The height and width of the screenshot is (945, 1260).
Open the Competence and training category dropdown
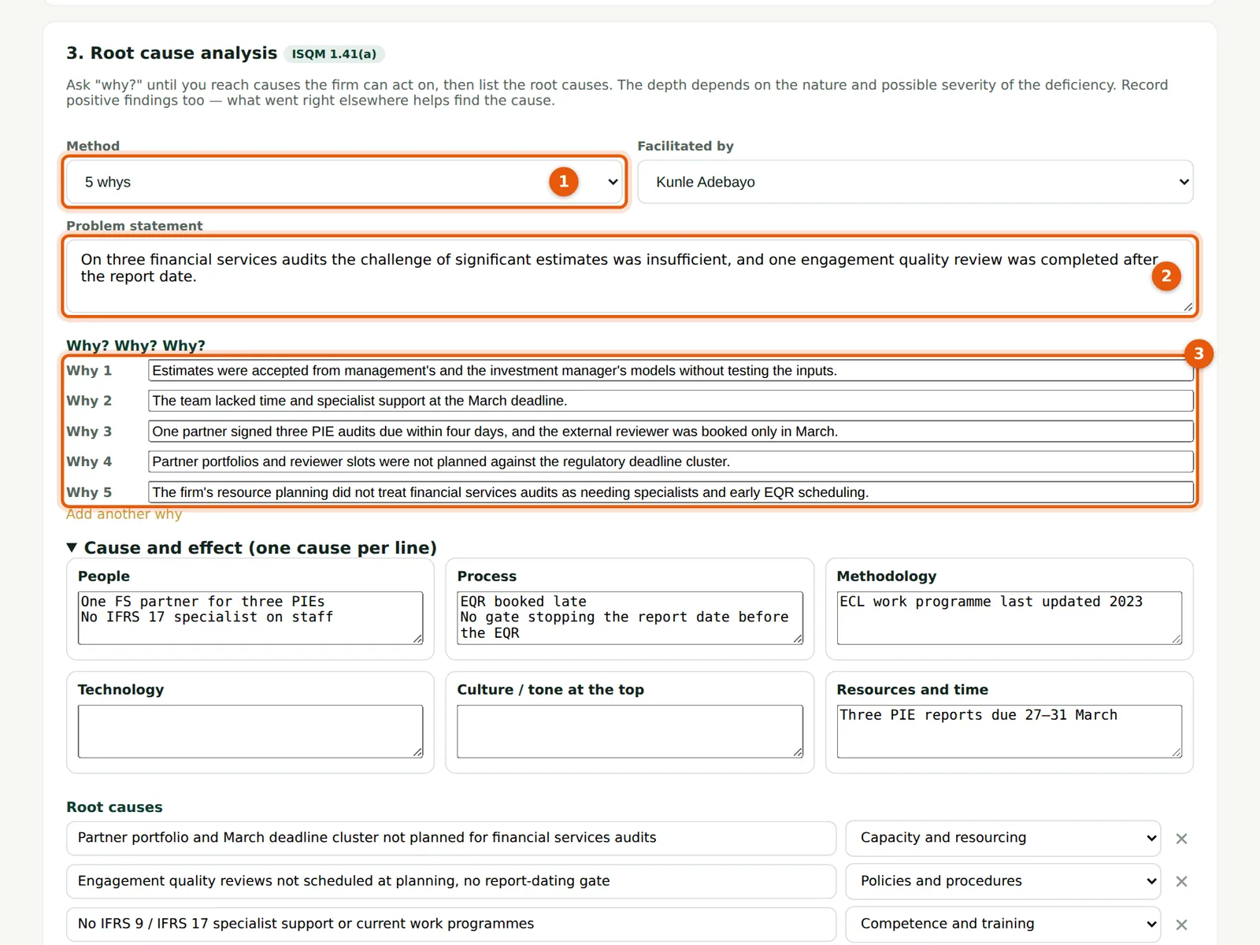pyautogui.click(x=1003, y=924)
